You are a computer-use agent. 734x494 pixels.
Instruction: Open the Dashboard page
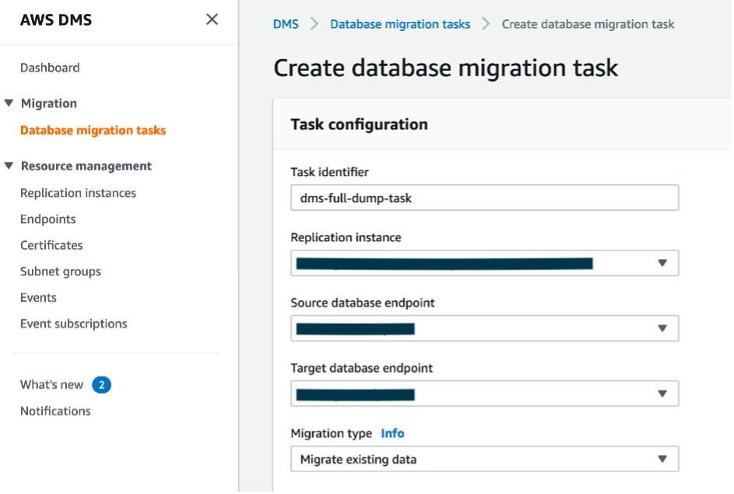[x=50, y=68]
